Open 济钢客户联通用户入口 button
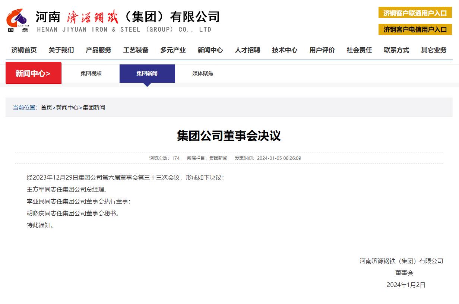Viewport: 459px width, 304px height. [415, 13]
